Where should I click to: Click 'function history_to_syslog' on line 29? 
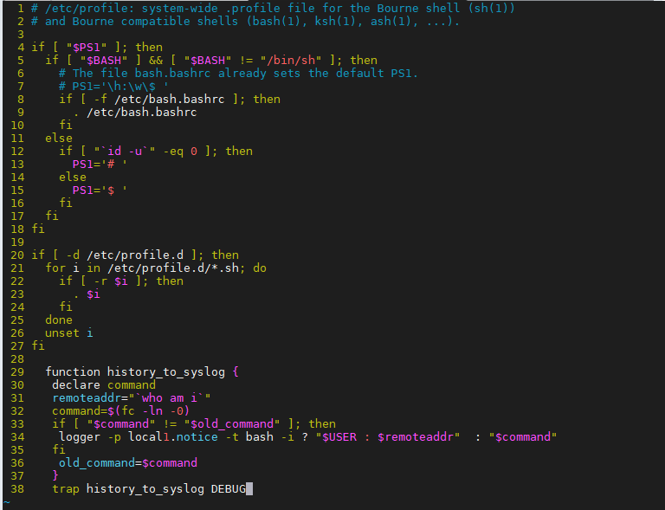point(135,372)
